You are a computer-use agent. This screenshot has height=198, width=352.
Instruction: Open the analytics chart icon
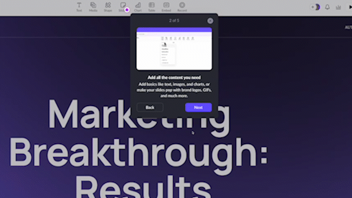coord(338,7)
